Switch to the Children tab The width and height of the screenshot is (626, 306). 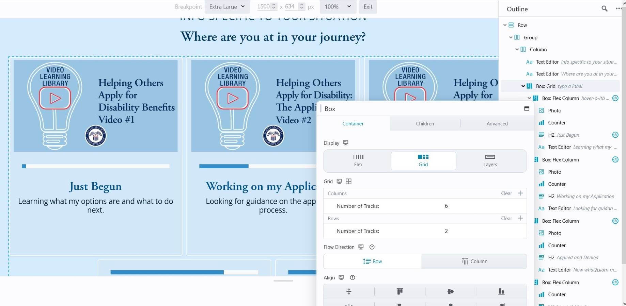point(425,124)
